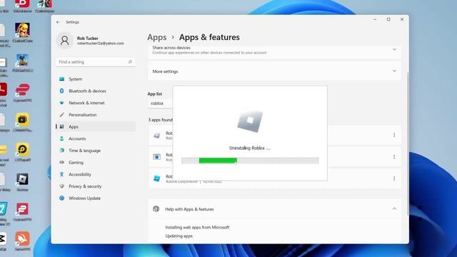
Task: Open Gaming settings
Action: click(x=96, y=162)
